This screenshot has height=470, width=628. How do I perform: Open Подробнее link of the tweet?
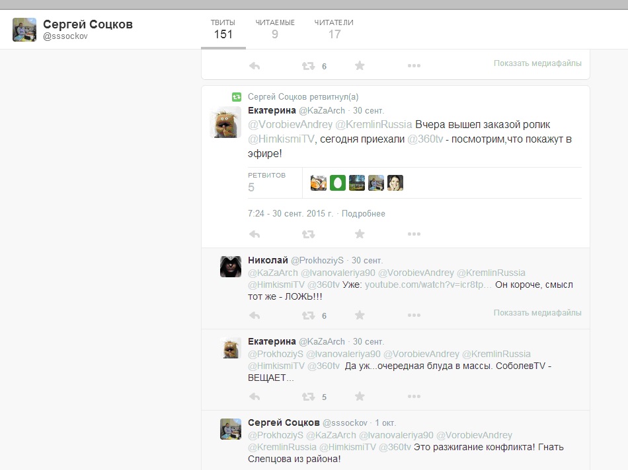tap(364, 214)
